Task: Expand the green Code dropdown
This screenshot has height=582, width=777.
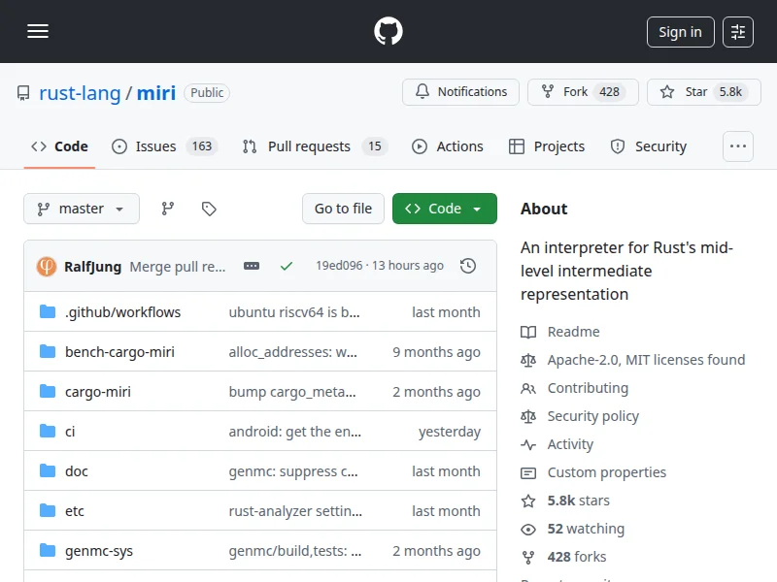Action: [444, 209]
